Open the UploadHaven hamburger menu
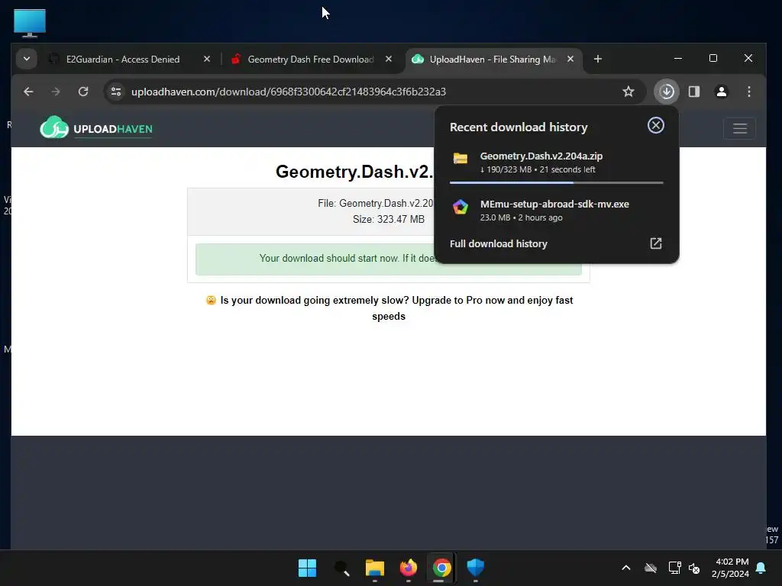This screenshot has height=586, width=782. click(x=739, y=128)
